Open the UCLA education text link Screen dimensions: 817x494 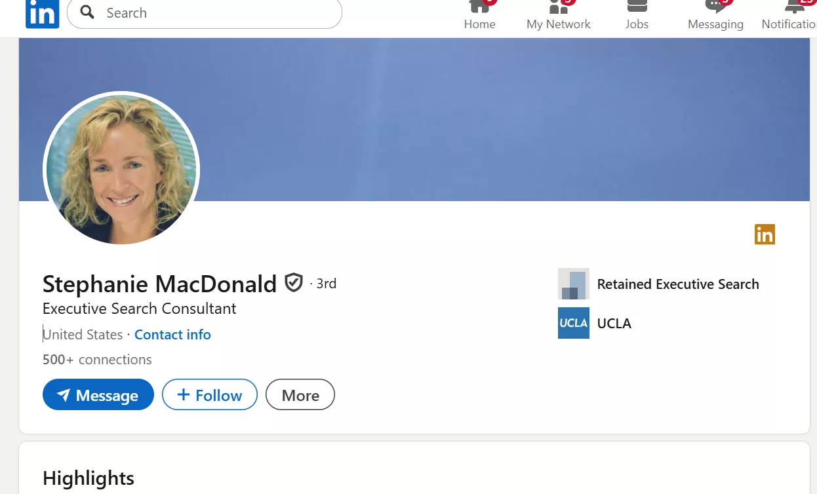614,324
